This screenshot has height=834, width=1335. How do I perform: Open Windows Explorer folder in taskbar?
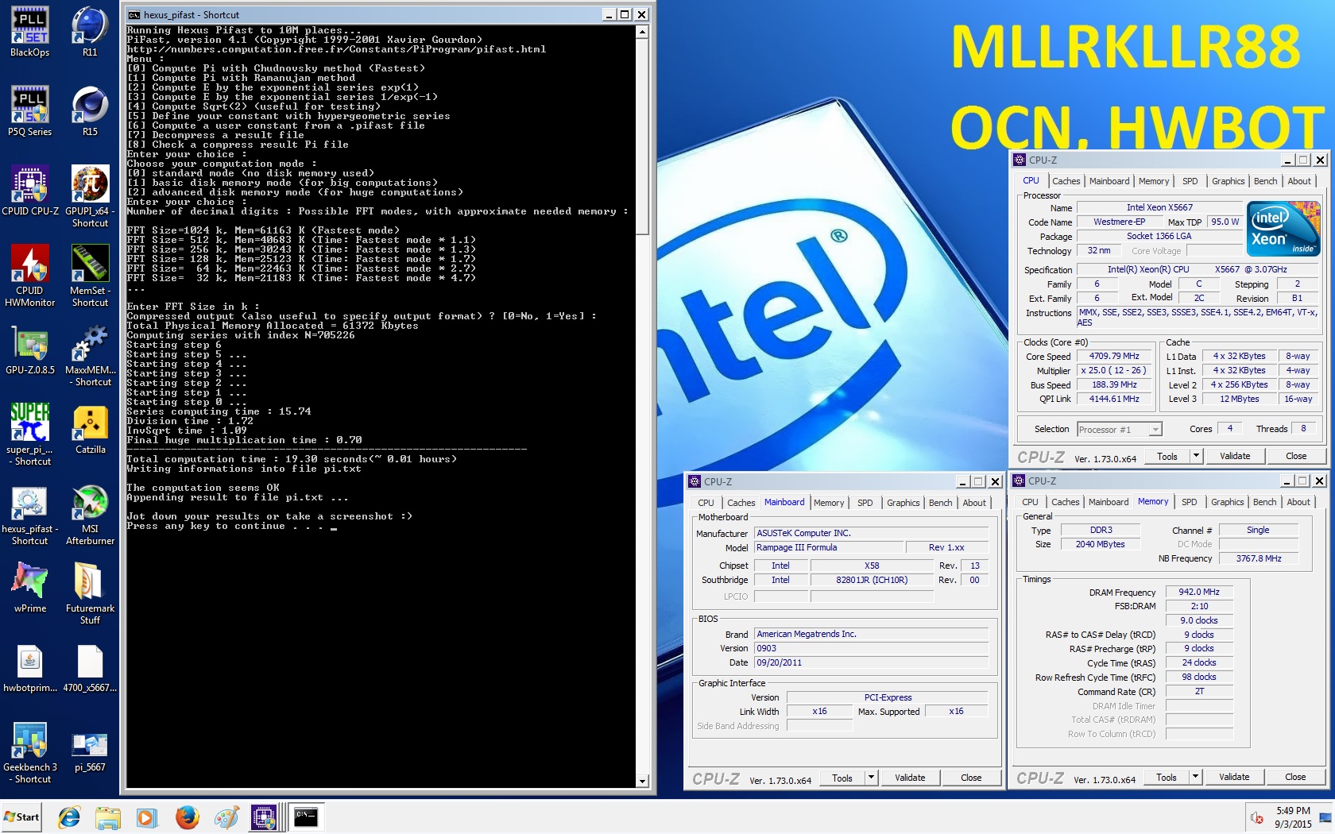click(107, 817)
